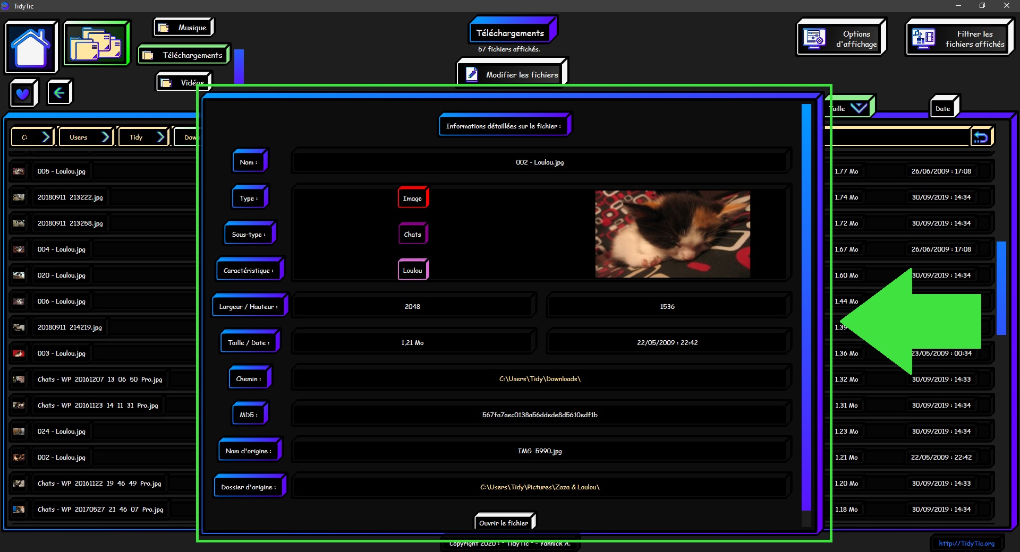The image size is (1020, 552).
Task: Sort files by the Date column
Action: point(943,108)
